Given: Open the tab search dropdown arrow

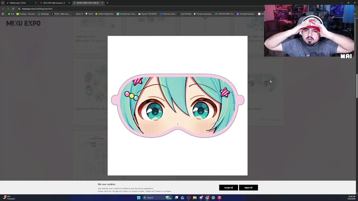Looking at the screenshot, I should 3,3.
